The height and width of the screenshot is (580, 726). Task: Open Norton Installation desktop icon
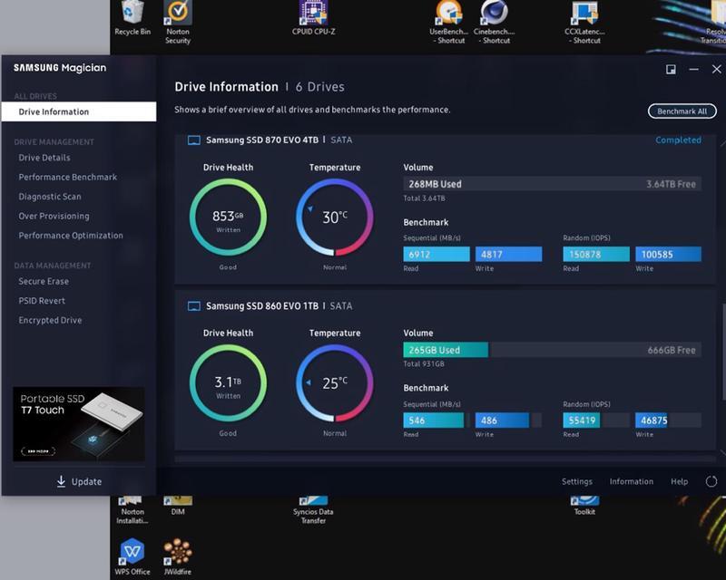click(132, 510)
